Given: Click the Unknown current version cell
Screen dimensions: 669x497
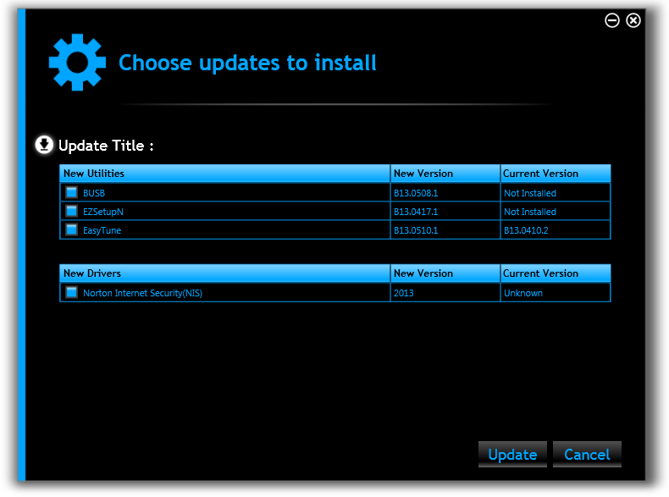Looking at the screenshot, I should click(556, 293).
